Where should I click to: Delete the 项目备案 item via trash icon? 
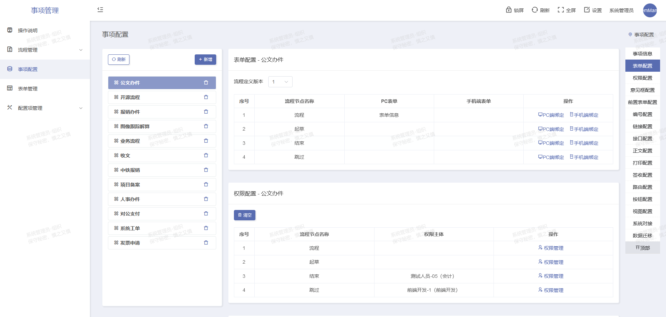pyautogui.click(x=206, y=184)
